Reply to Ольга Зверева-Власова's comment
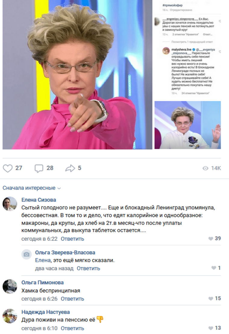This screenshot has width=229, height=334. point(88,268)
